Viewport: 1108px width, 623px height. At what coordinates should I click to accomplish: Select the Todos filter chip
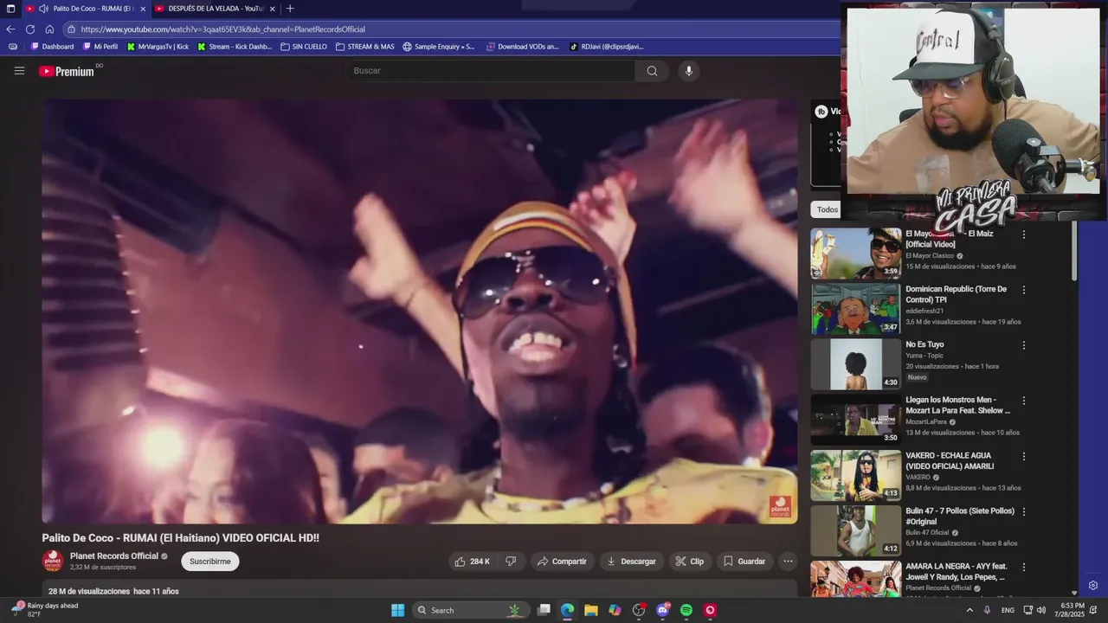click(x=828, y=209)
